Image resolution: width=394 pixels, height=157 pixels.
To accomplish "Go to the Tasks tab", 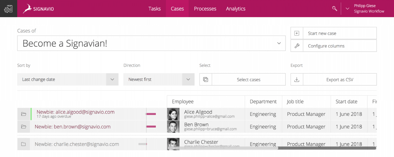I will (155, 9).
